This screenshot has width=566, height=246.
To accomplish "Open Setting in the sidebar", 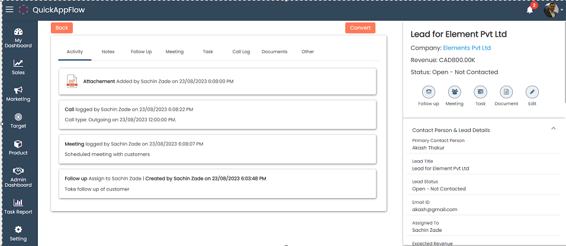I will click(18, 233).
